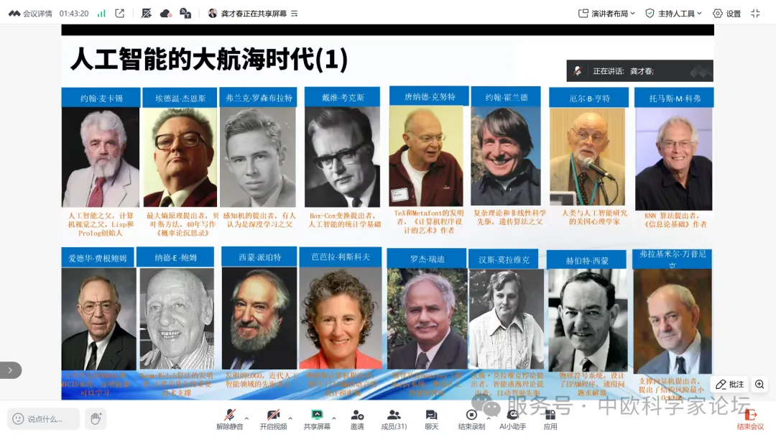Click the 批注 annotate button
The image size is (776, 437).
pyautogui.click(x=729, y=385)
